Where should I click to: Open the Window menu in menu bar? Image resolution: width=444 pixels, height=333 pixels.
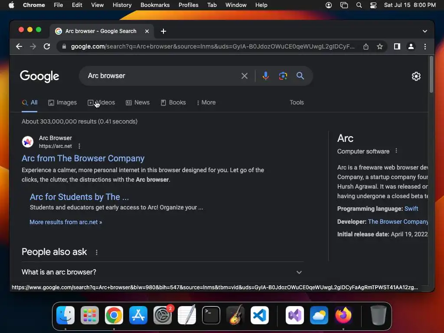(236, 5)
